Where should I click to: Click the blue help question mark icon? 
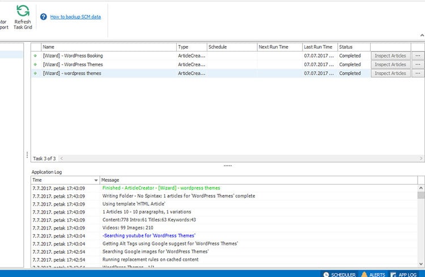pos(43,17)
